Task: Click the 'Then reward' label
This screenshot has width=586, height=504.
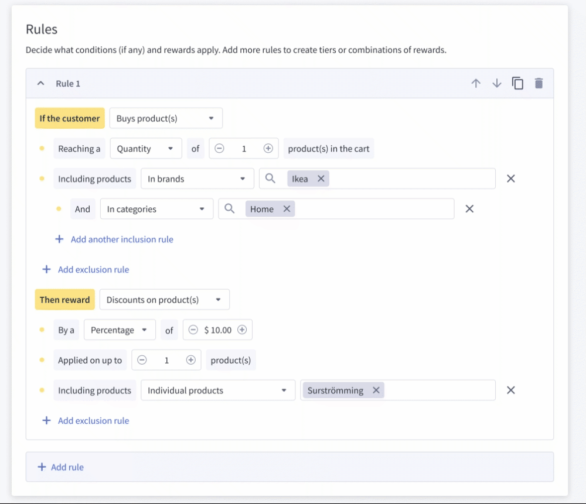Action: pos(64,300)
